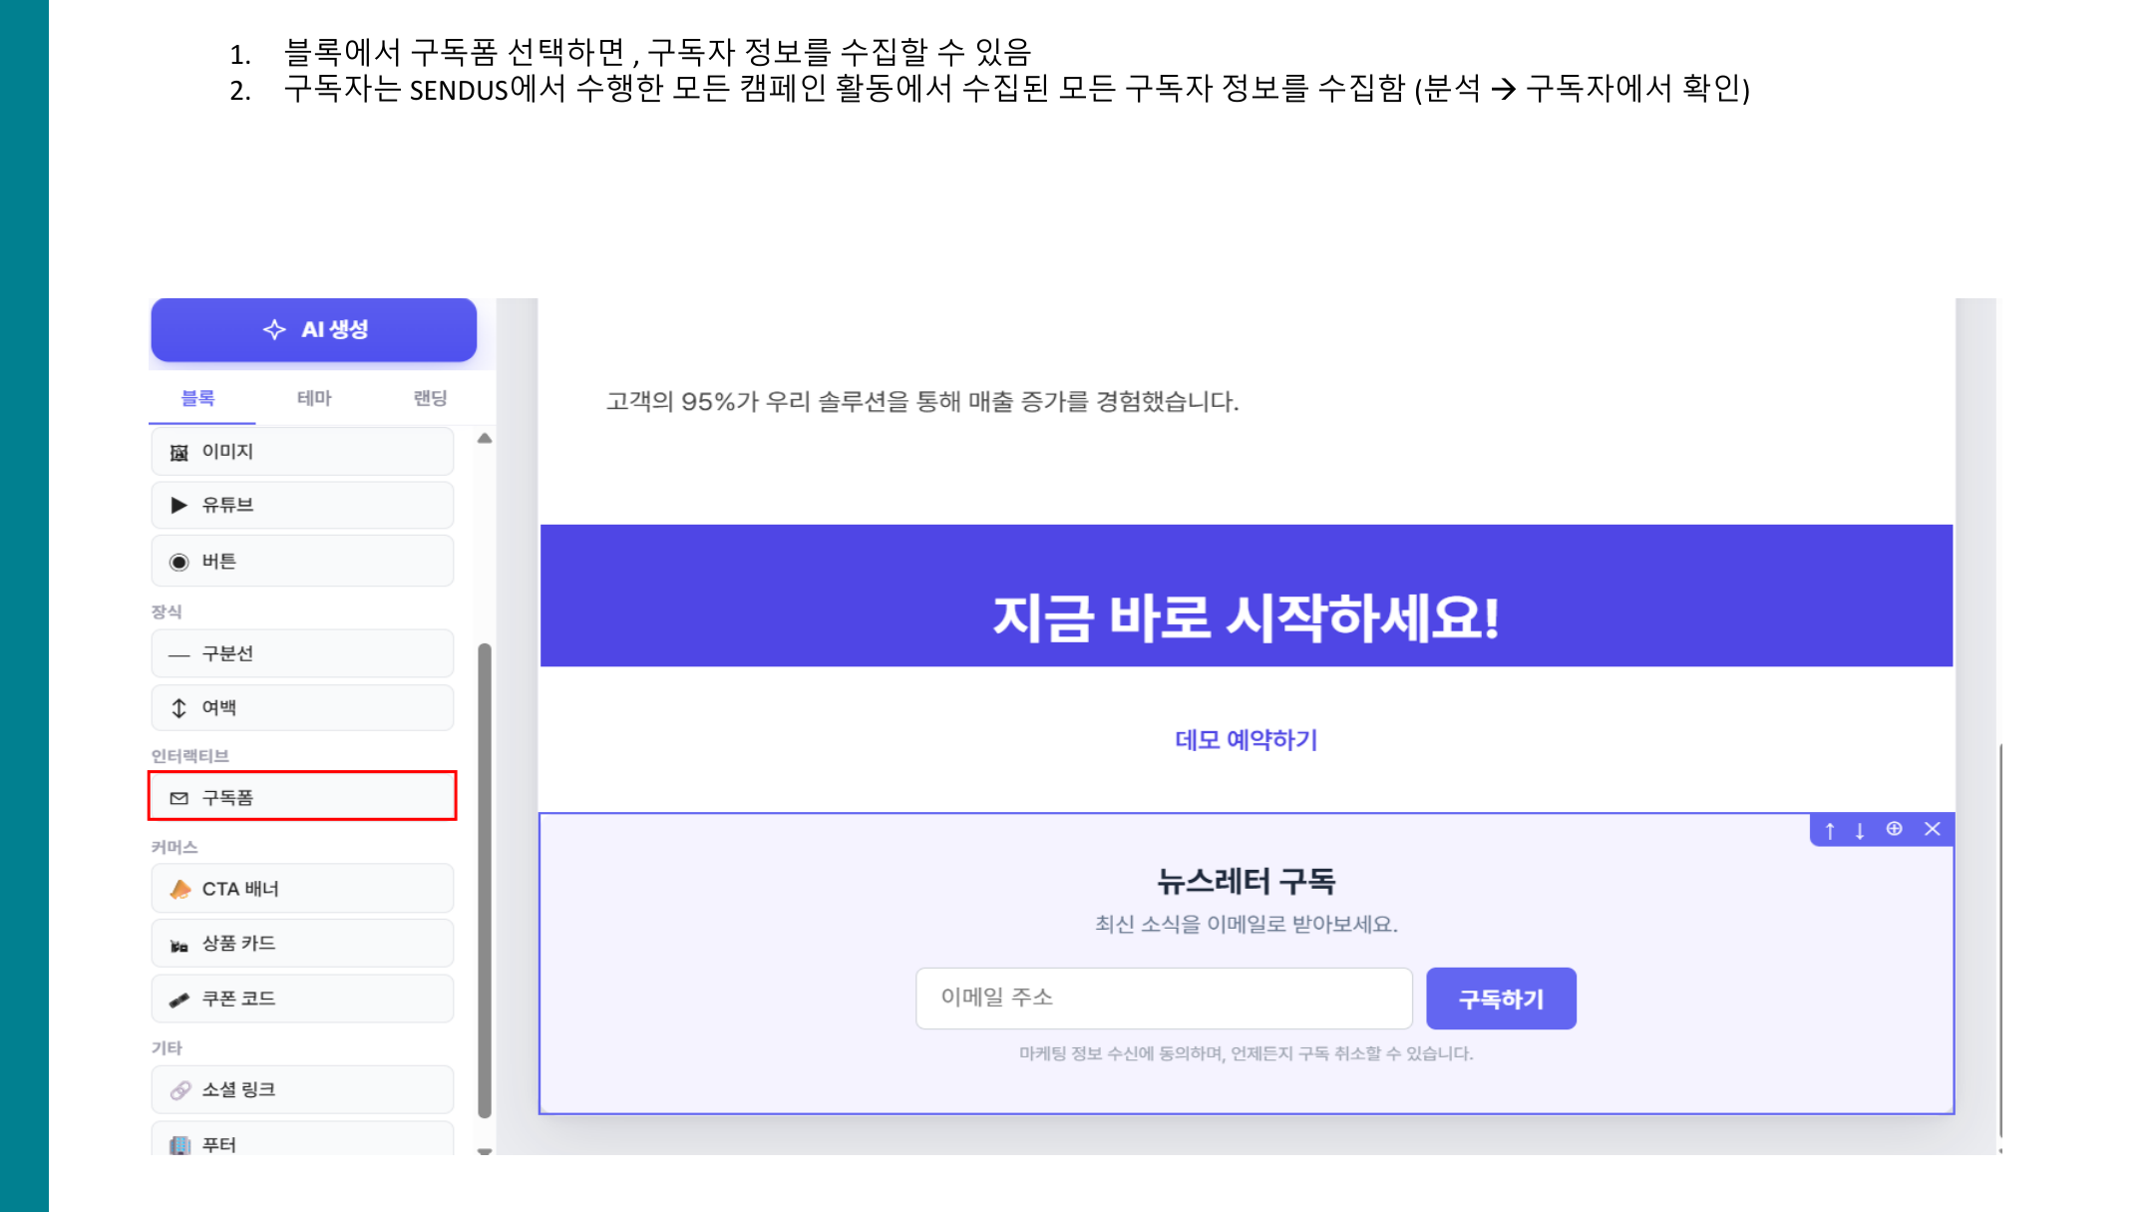Select the 뉴스레터 구독 heading
The width and height of the screenshot is (2154, 1212).
(1246, 881)
